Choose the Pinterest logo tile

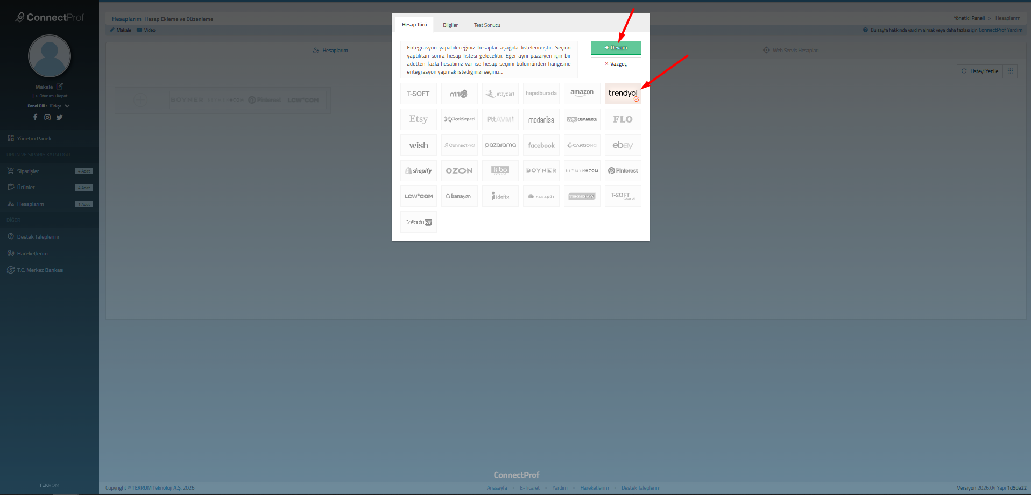(x=623, y=171)
